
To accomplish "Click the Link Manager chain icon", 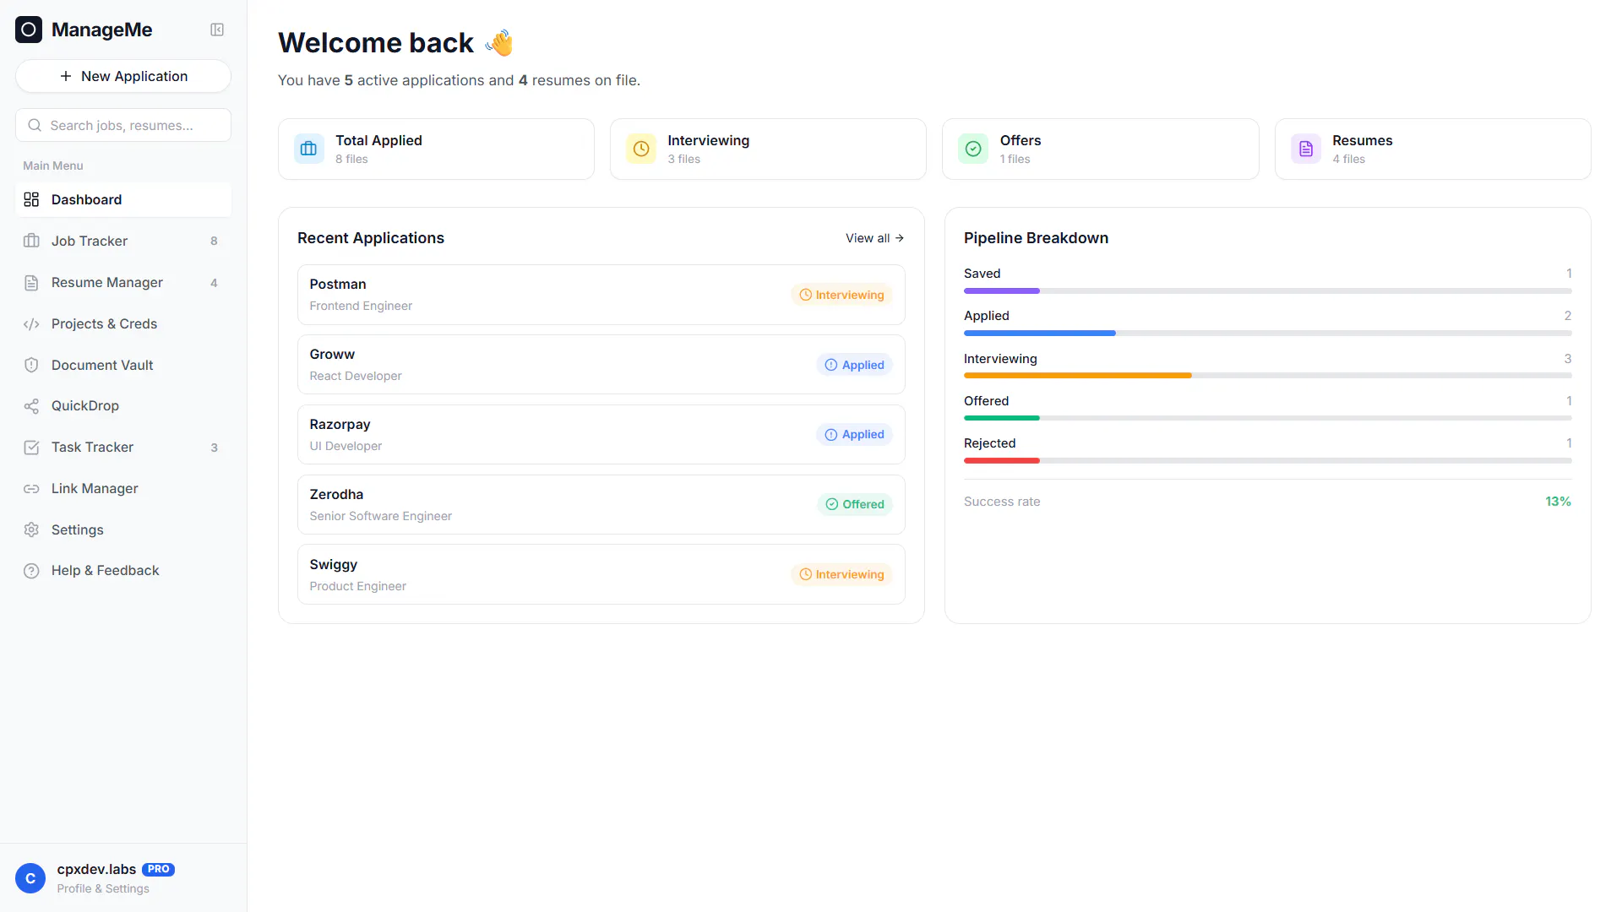I will (31, 488).
